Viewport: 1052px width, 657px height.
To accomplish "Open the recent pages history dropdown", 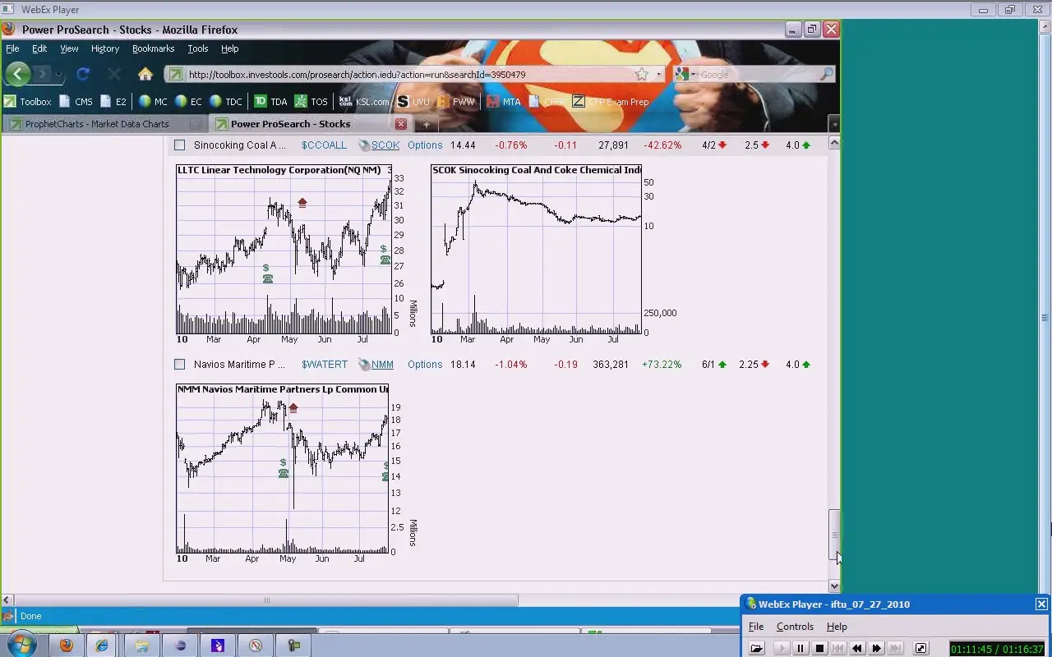I will (x=58, y=74).
